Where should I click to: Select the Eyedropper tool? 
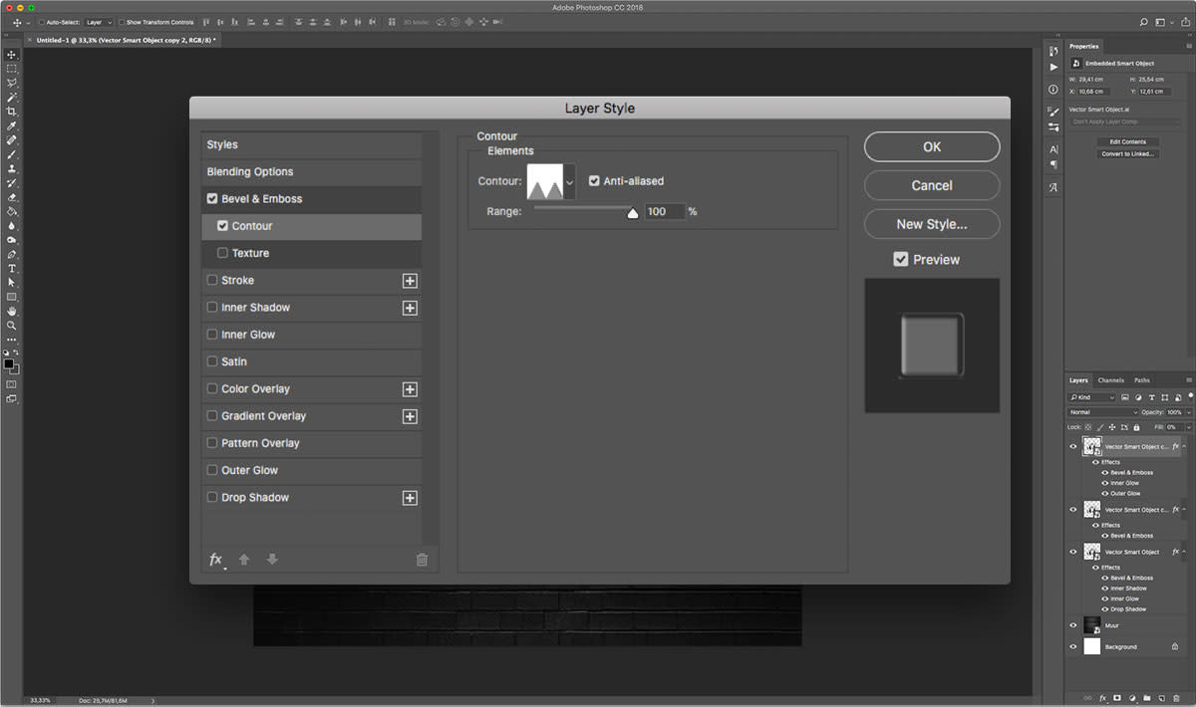pyautogui.click(x=12, y=125)
